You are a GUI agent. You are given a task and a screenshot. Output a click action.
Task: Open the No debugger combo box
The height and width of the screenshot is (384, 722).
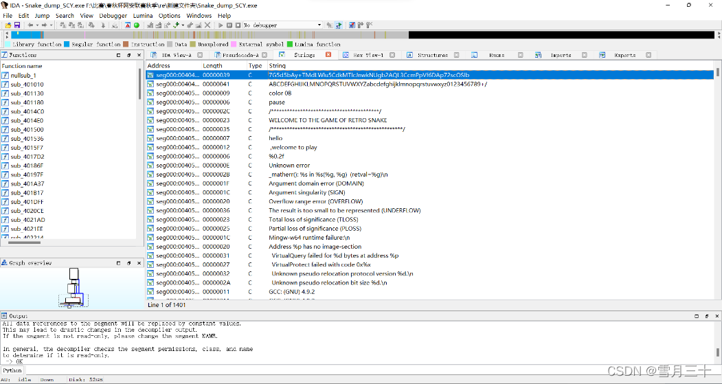[282, 25]
